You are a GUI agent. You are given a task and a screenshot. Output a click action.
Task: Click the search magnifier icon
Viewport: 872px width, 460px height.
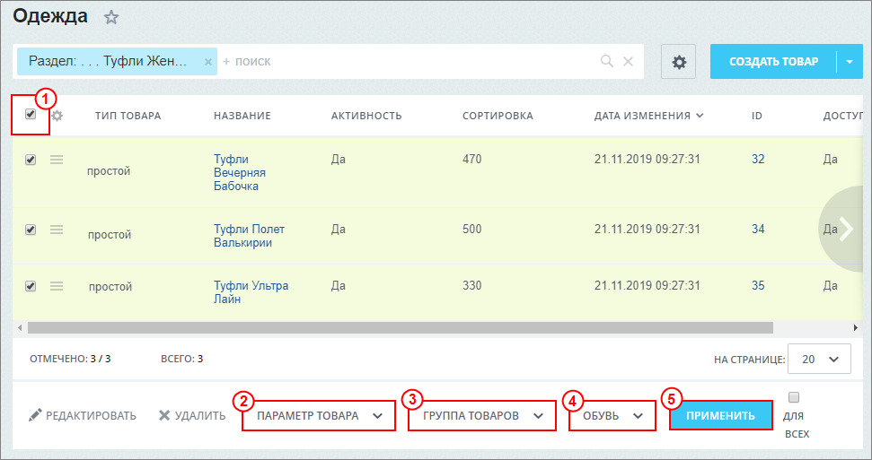pos(607,62)
